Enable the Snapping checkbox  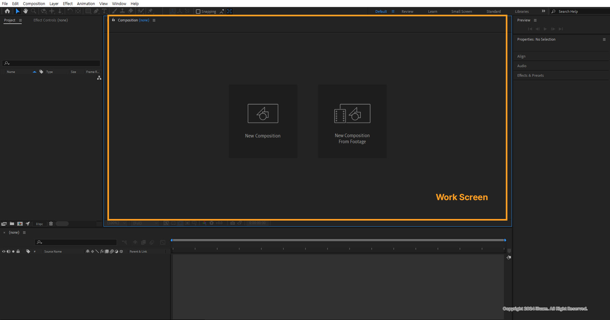[198, 12]
